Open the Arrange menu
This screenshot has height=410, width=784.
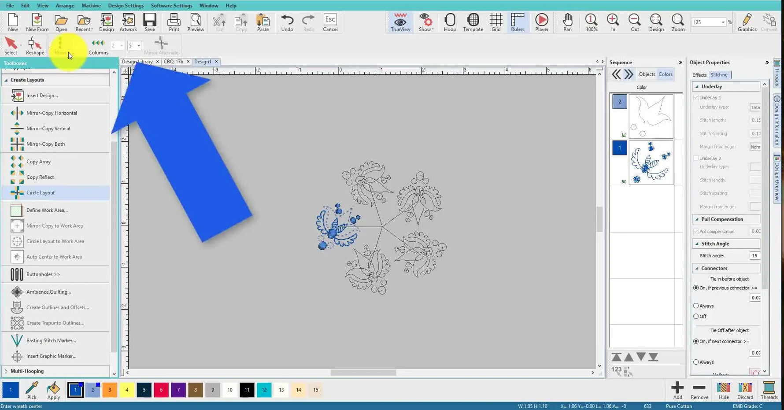(x=65, y=5)
